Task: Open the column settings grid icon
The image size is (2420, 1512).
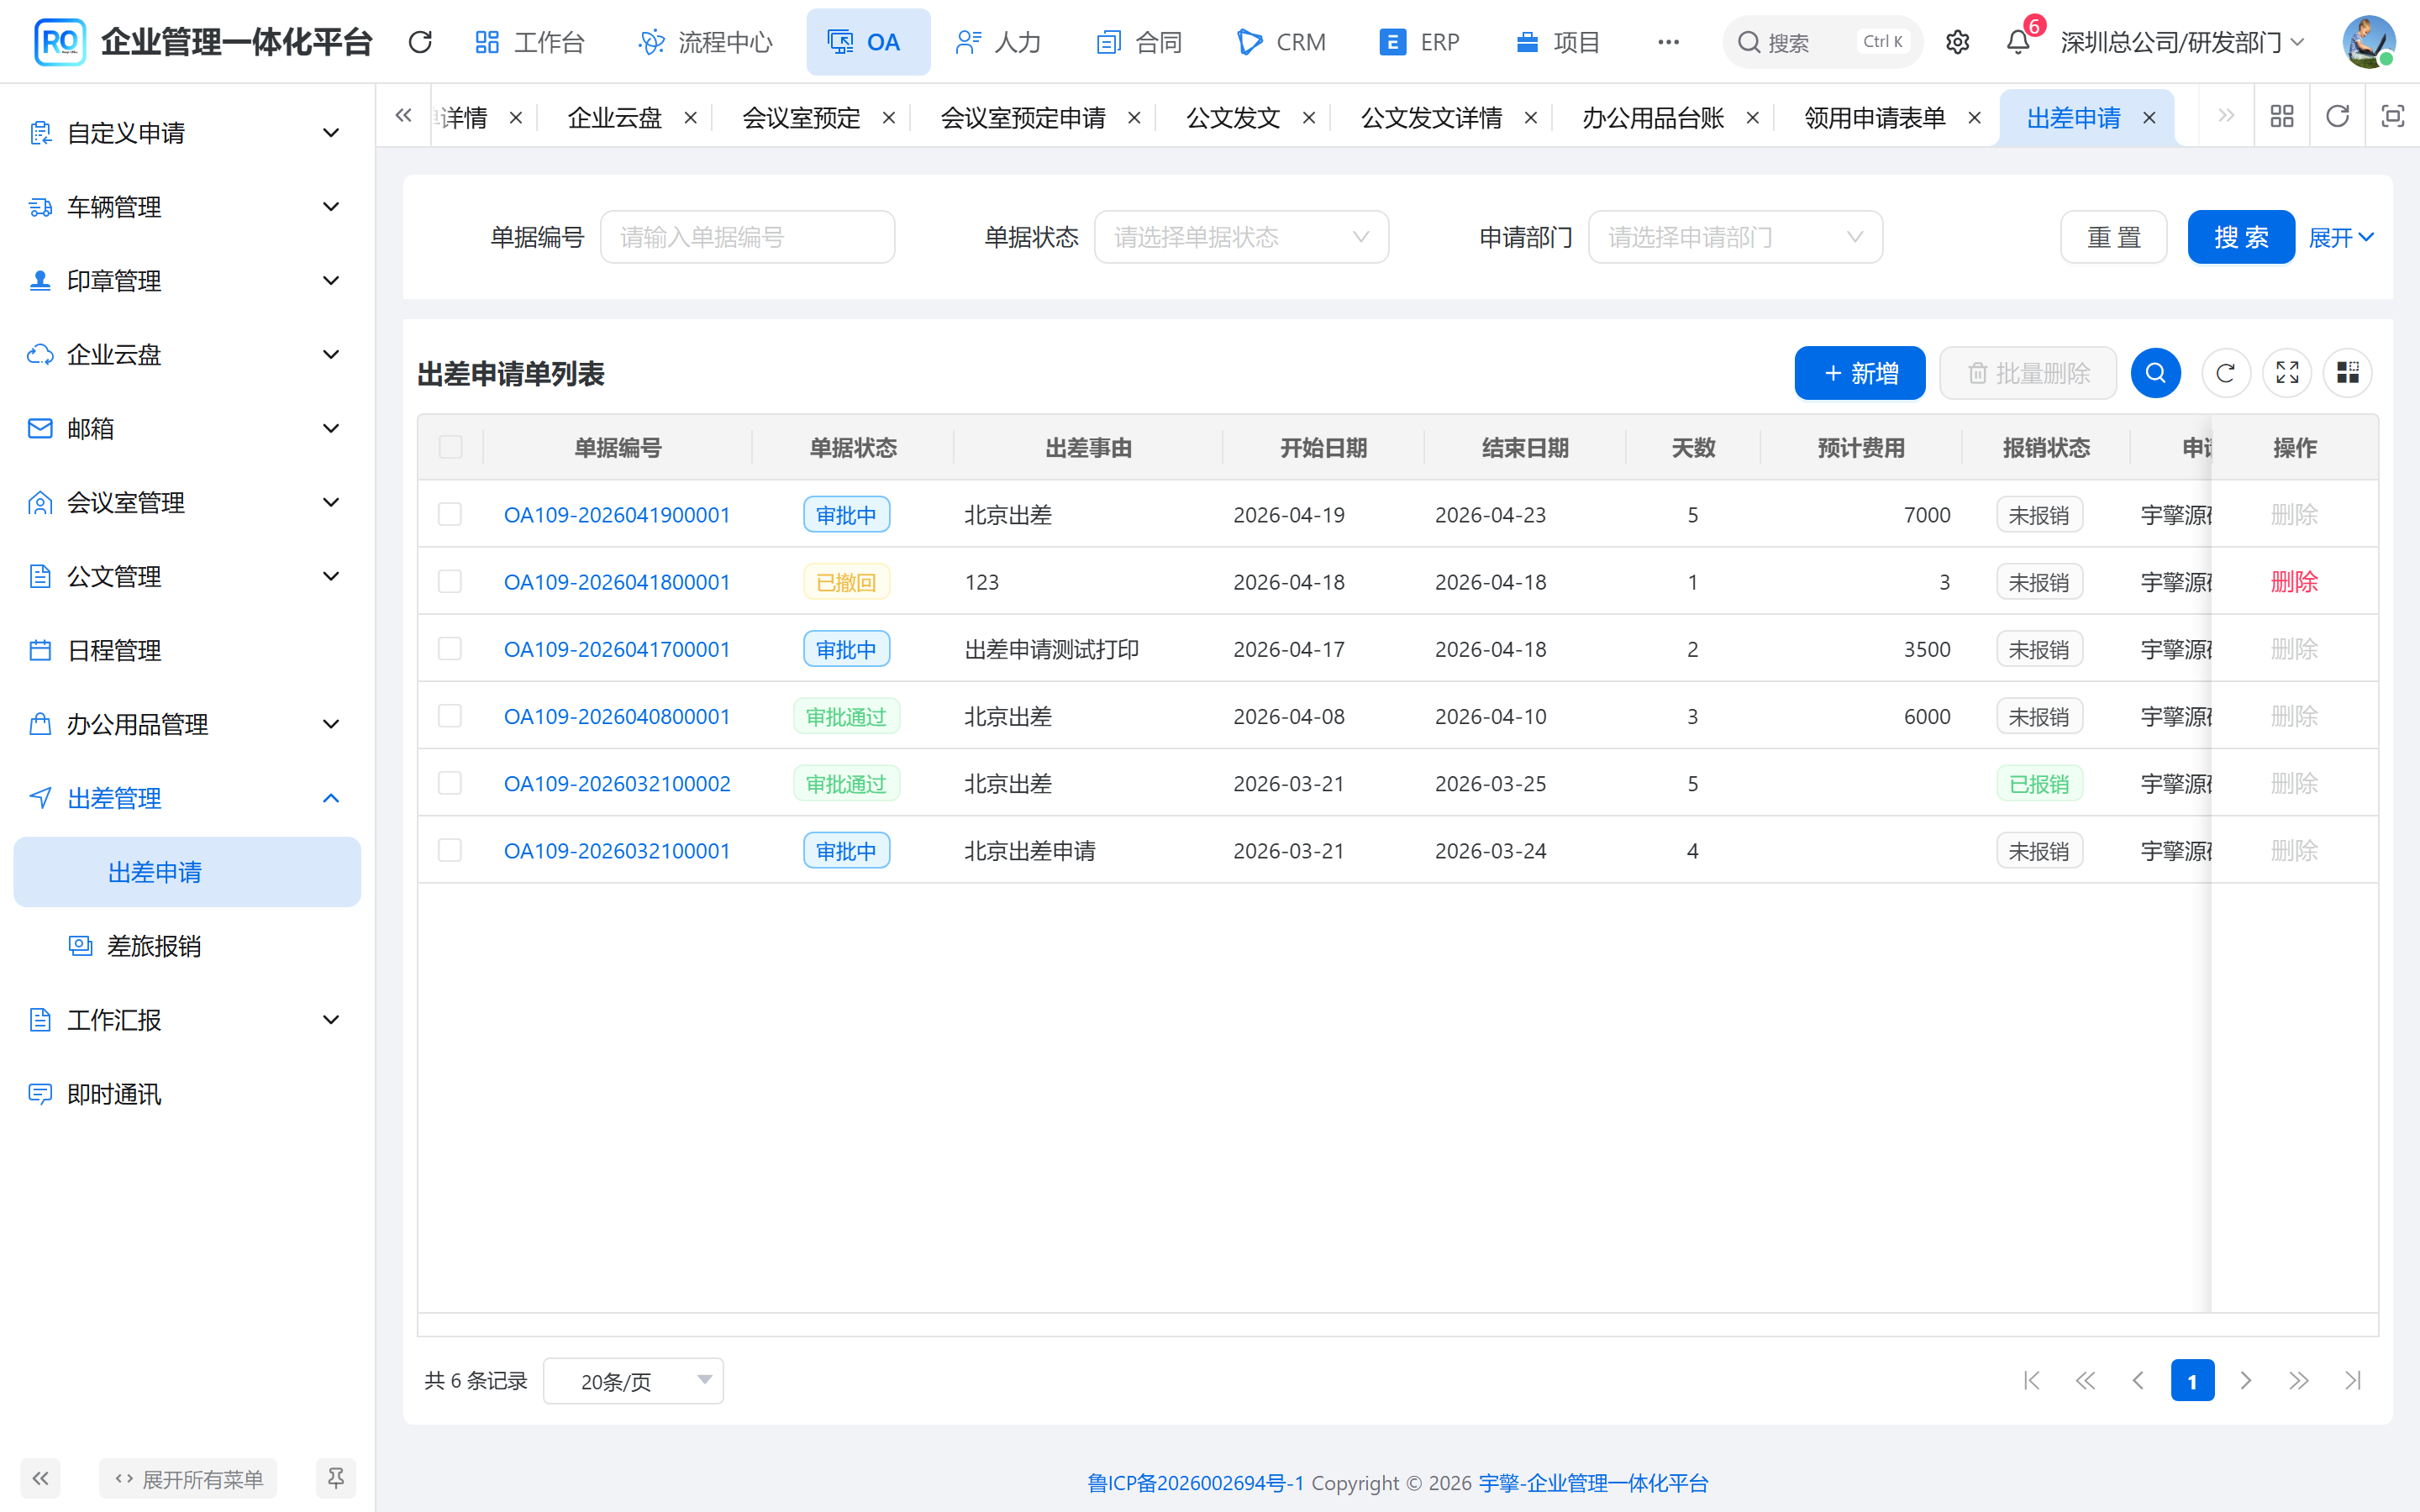Action: click(x=2348, y=373)
